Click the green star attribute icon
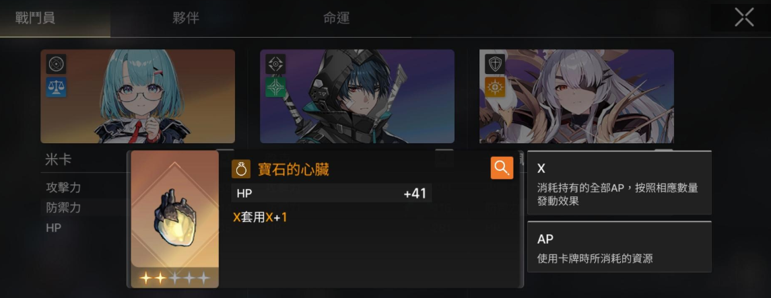This screenshot has width=771, height=298. coord(275,87)
